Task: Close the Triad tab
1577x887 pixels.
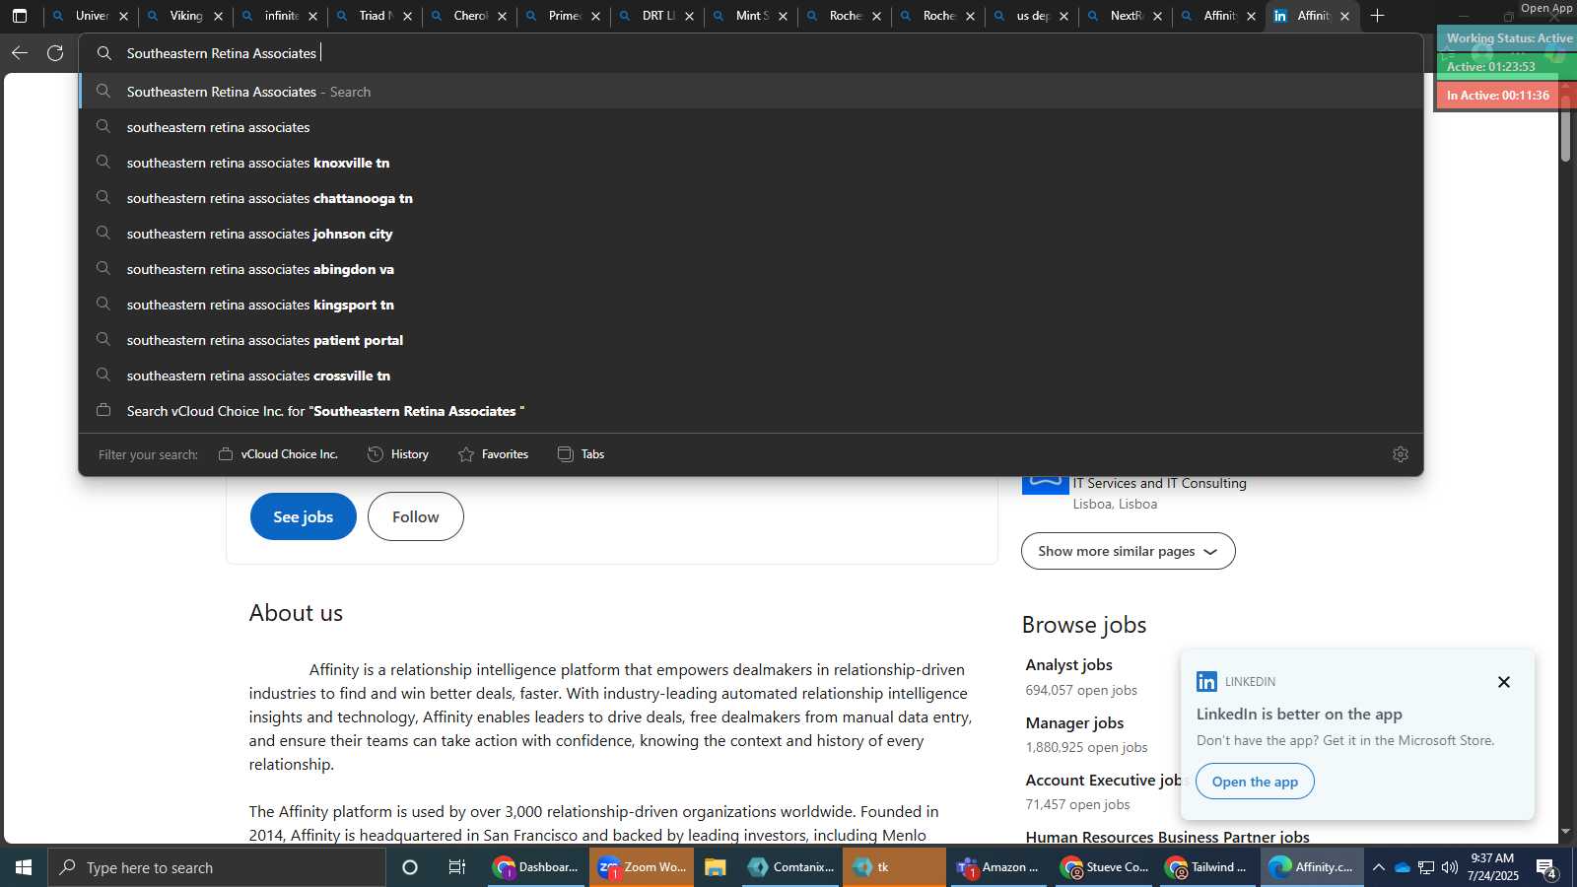Action: coord(408,17)
